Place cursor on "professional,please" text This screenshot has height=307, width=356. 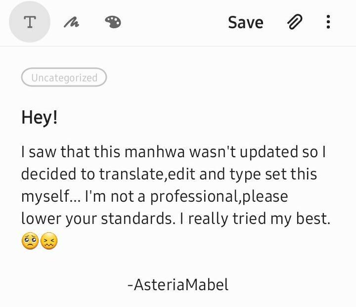tap(219, 196)
